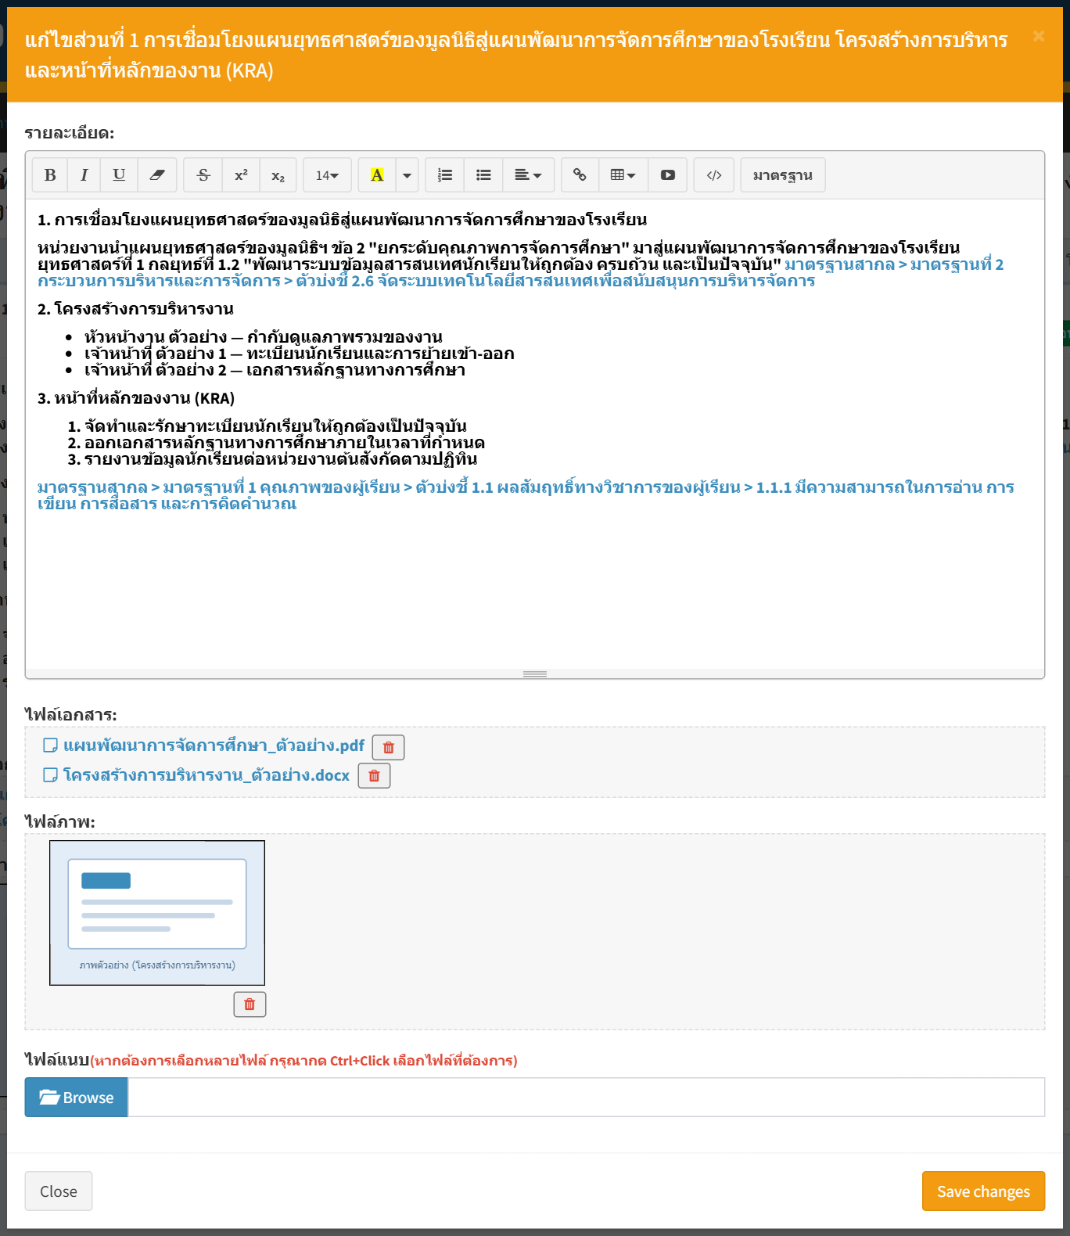Switch to code view

(x=714, y=175)
